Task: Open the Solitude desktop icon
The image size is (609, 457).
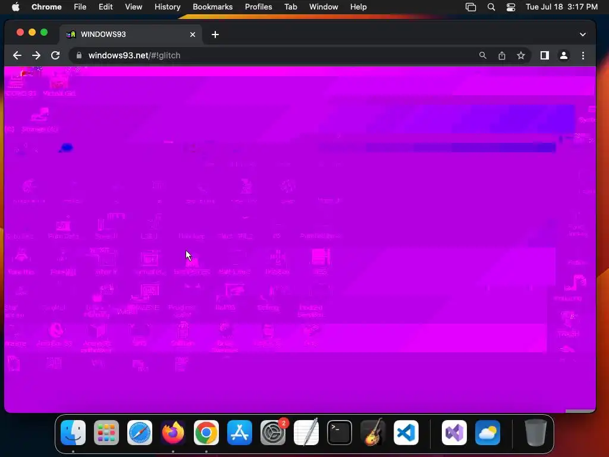Action: pos(183,335)
